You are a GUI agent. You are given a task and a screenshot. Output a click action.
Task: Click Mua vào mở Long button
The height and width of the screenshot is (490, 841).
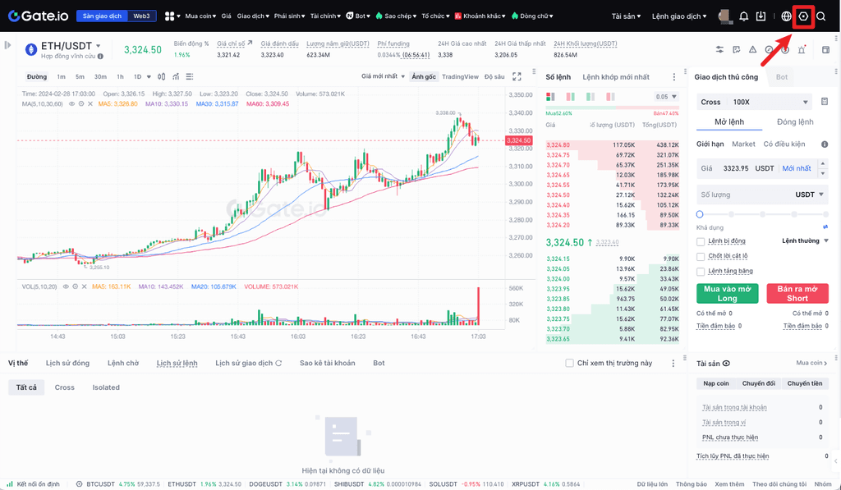[727, 294]
